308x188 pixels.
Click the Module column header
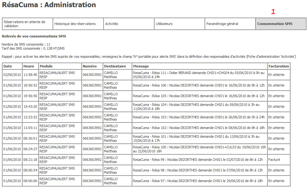60,66
